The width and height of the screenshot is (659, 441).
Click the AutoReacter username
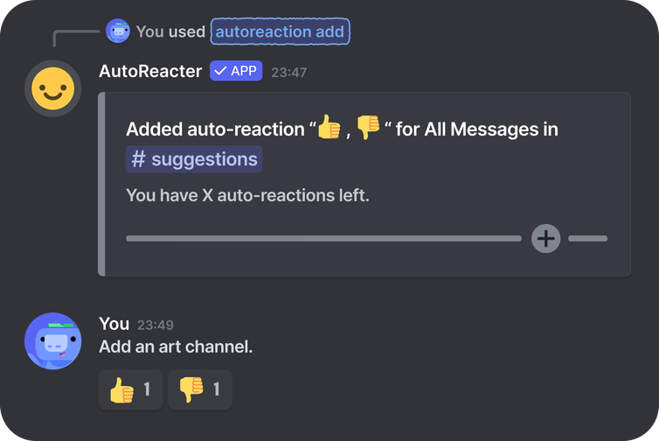[x=150, y=72]
